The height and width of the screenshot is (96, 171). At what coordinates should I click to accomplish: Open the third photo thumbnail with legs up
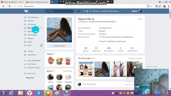pyautogui.click(x=118, y=69)
